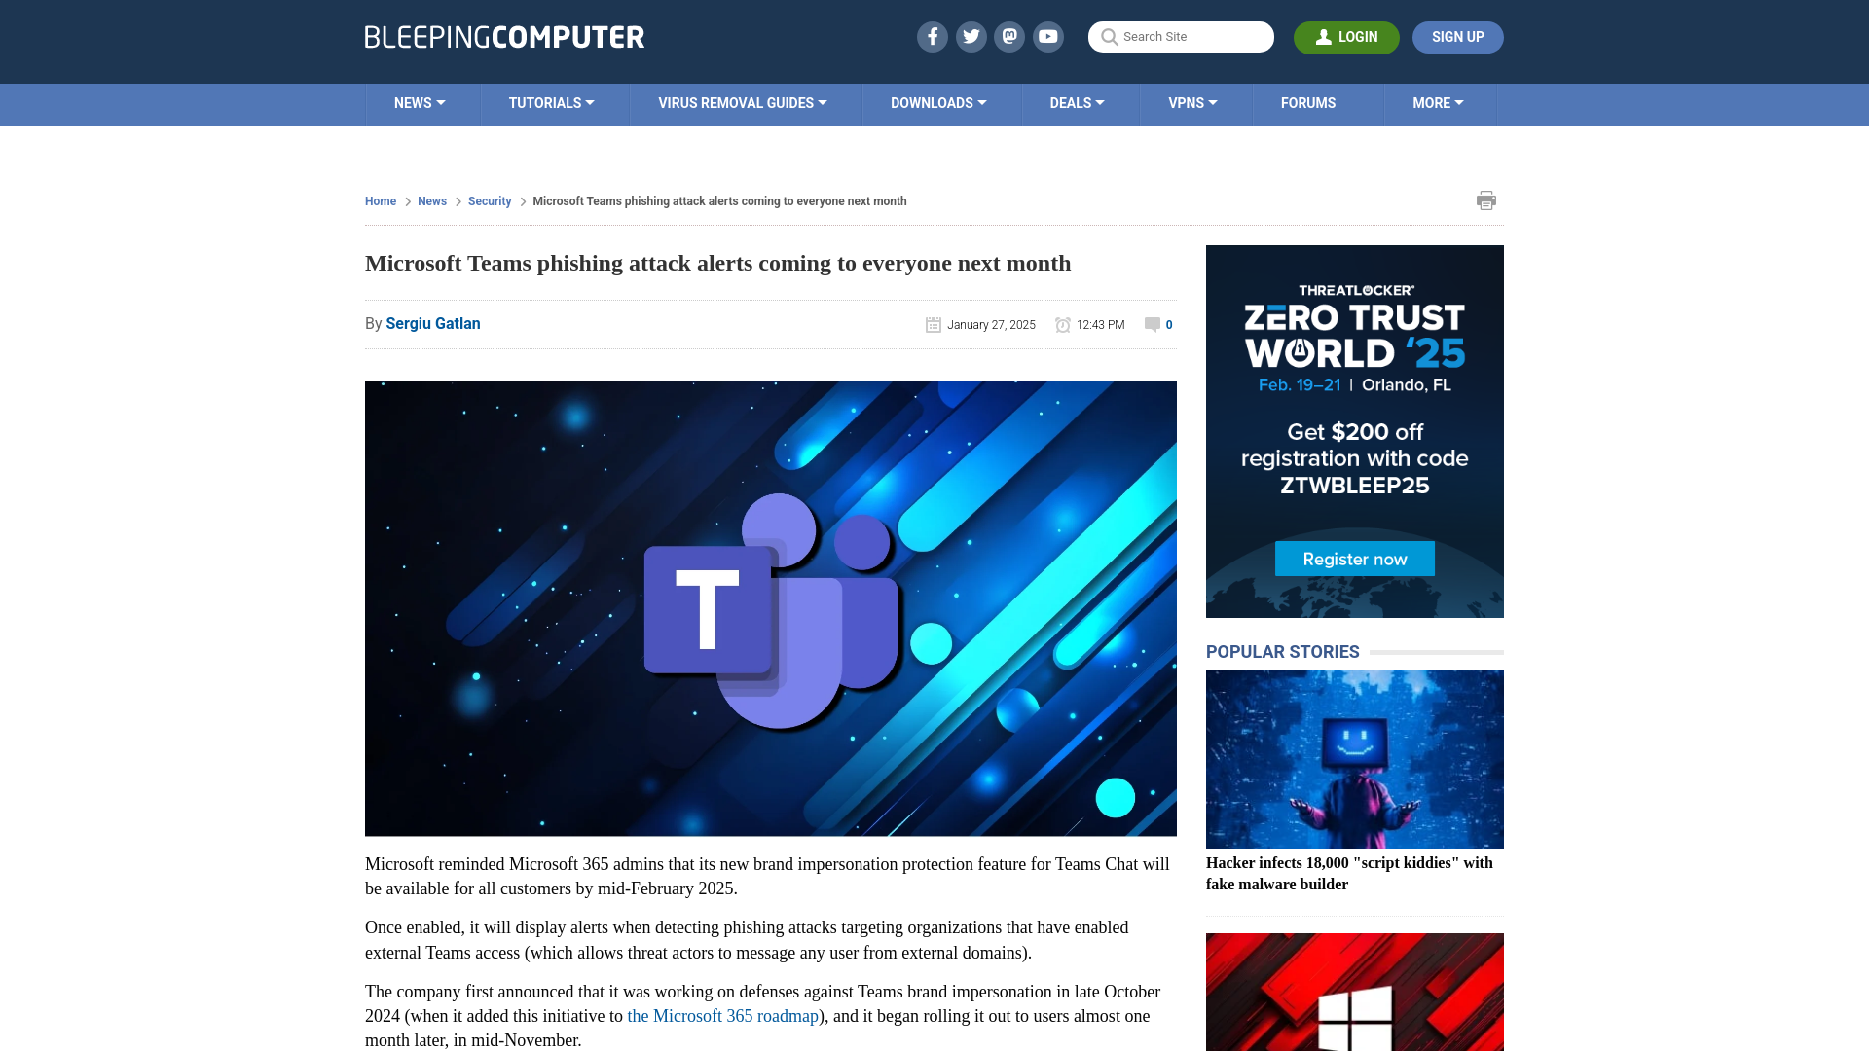
Task: Click the hacker script kiddies story thumbnail
Action: coord(1354,758)
